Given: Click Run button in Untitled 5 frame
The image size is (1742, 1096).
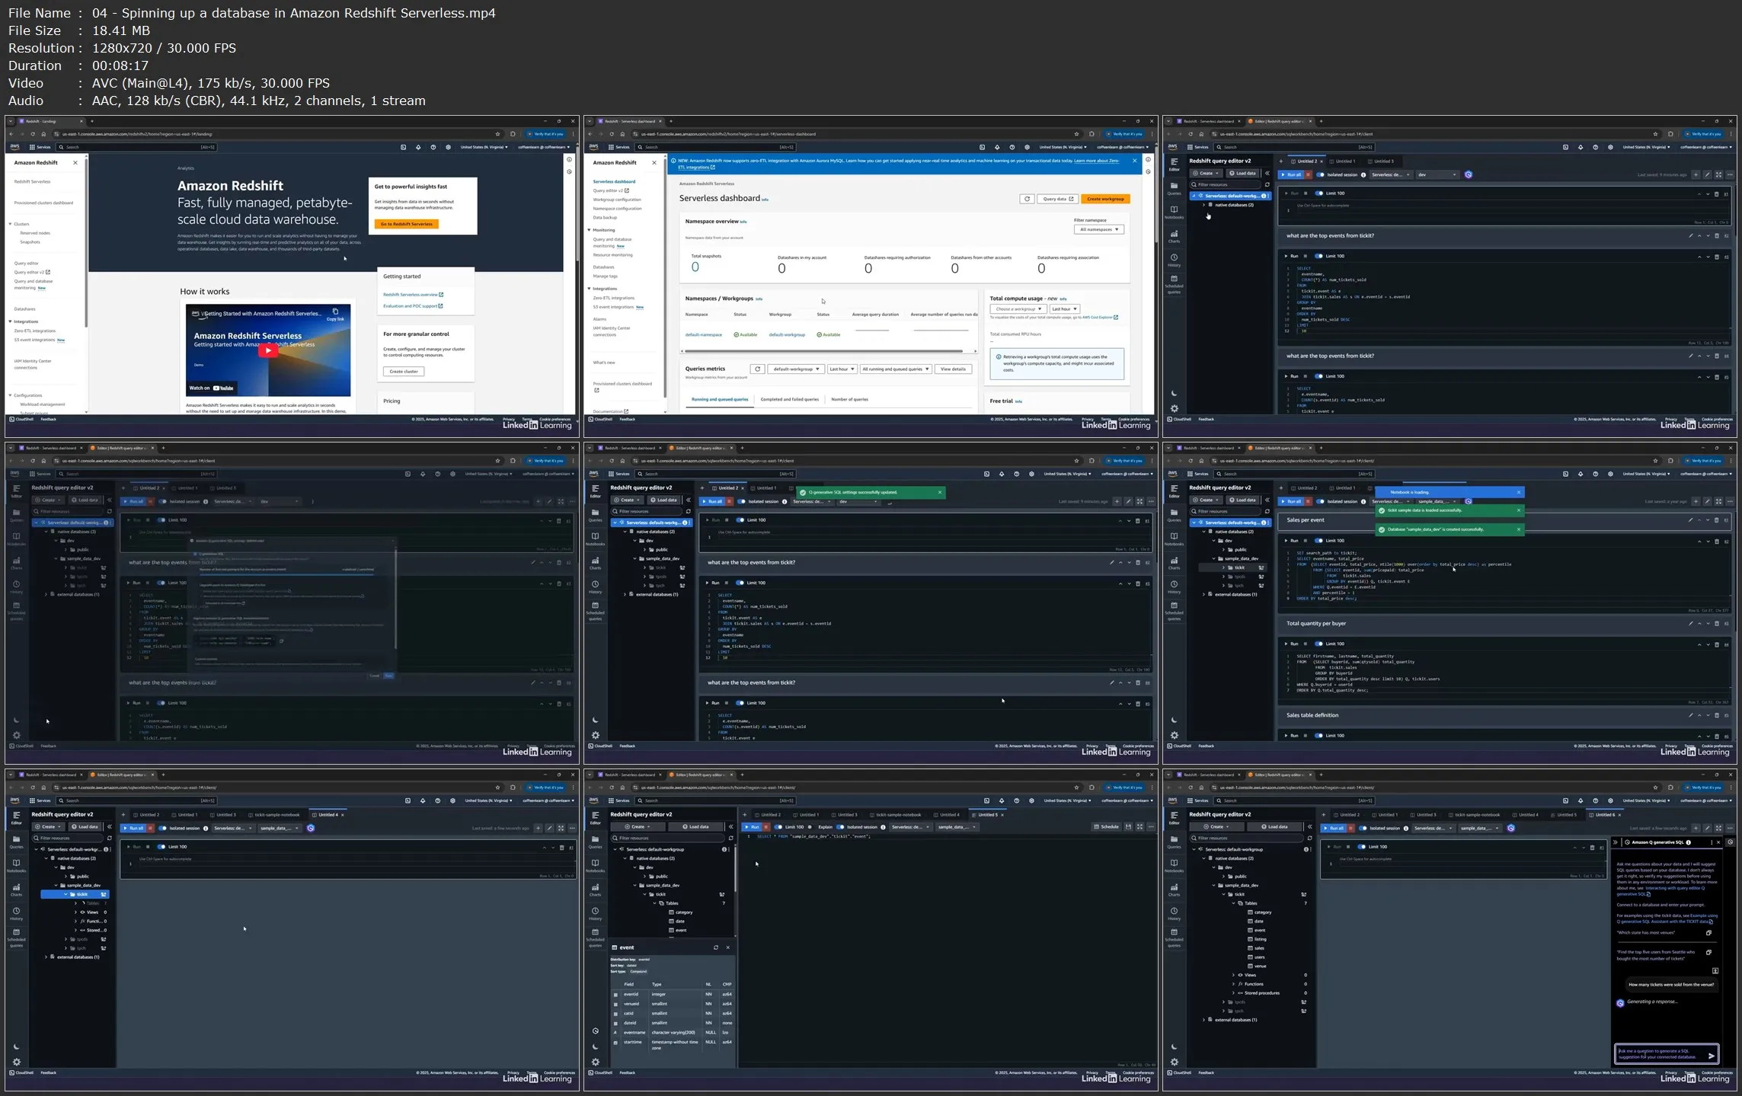Looking at the screenshot, I should point(753,826).
